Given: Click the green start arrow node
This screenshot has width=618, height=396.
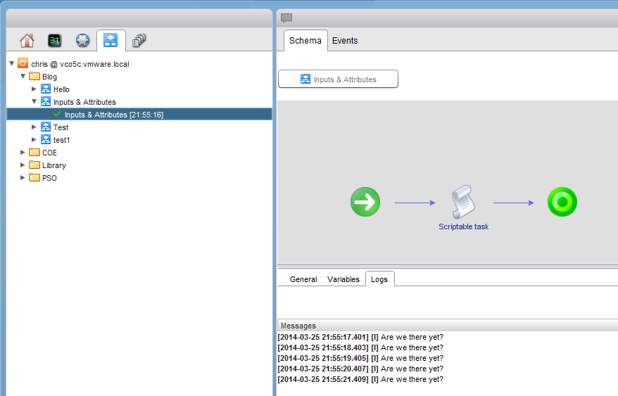Looking at the screenshot, I should click(x=365, y=203).
